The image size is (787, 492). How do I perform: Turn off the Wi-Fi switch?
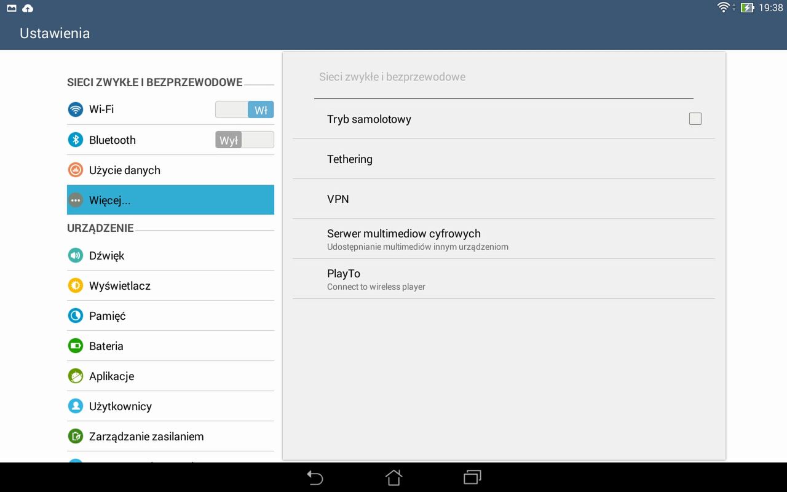click(x=245, y=110)
